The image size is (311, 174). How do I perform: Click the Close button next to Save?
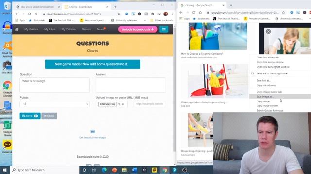click(x=49, y=116)
